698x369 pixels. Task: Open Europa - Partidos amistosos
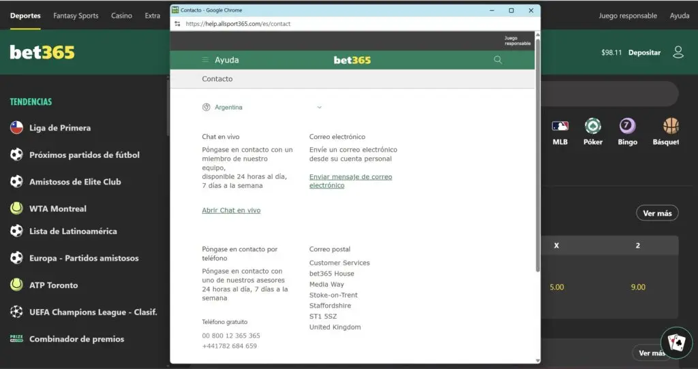(84, 258)
